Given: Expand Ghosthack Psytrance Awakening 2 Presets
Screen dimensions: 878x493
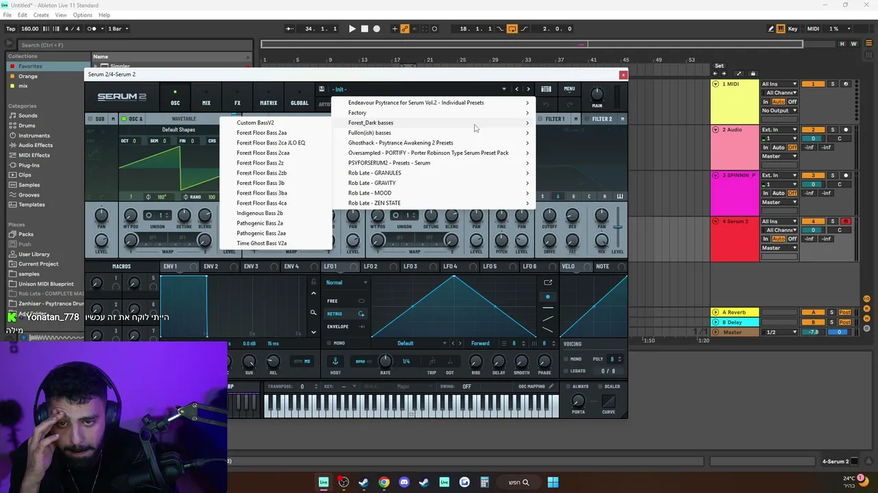Looking at the screenshot, I should (433, 143).
